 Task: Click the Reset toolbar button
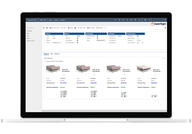[70, 28]
